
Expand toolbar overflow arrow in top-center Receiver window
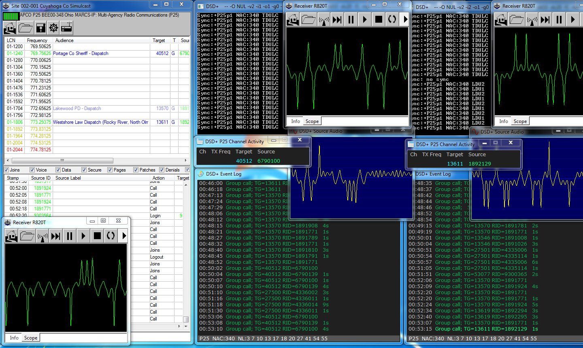coord(405,19)
